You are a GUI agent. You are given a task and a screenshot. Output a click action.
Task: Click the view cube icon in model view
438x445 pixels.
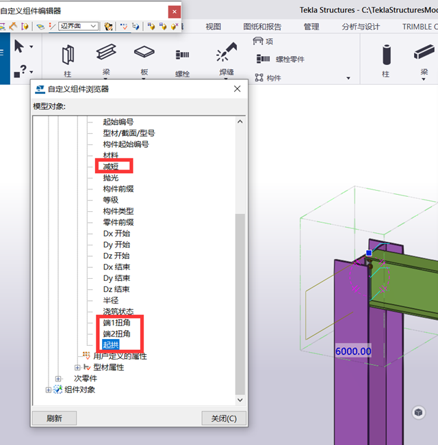click(x=418, y=412)
